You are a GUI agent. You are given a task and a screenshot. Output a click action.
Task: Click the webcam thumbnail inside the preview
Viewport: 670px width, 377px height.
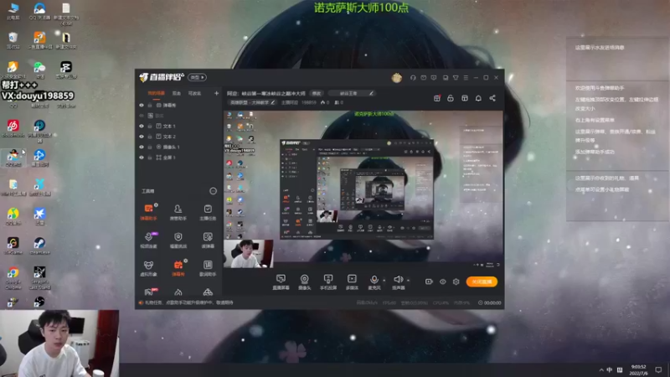(x=248, y=254)
